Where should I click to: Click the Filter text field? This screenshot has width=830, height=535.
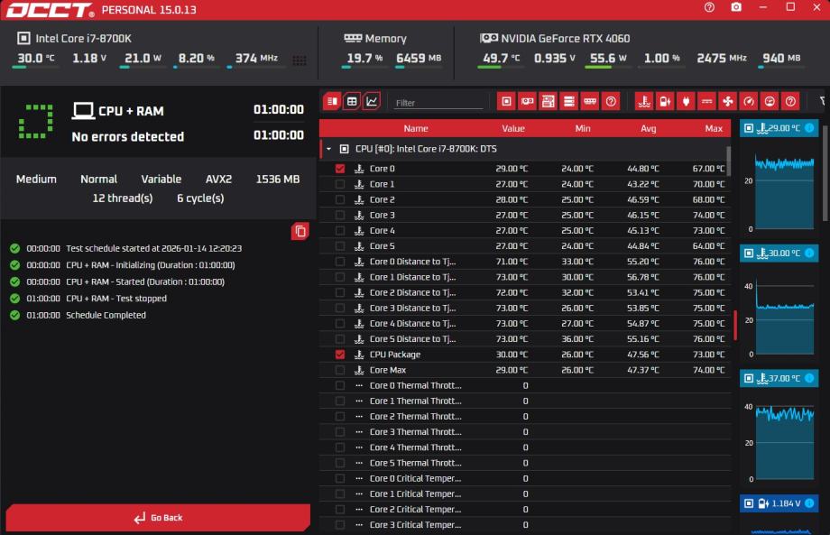coord(438,103)
